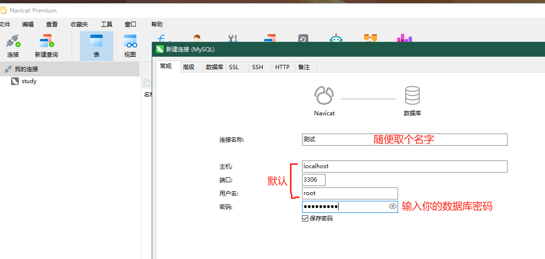
Task: Open 新建查询 (New Query) from the toolbar
Action: (47, 46)
